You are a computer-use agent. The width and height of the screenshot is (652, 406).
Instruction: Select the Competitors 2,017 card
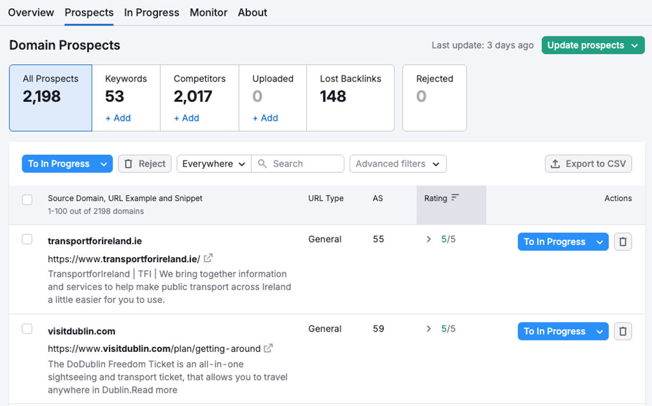point(199,97)
